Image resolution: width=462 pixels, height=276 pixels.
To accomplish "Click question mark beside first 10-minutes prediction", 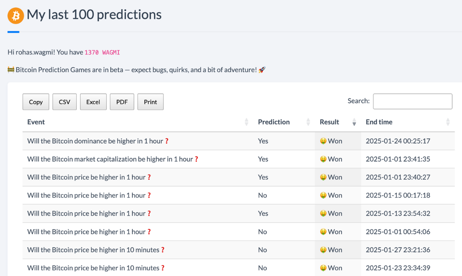I will click(x=163, y=250).
